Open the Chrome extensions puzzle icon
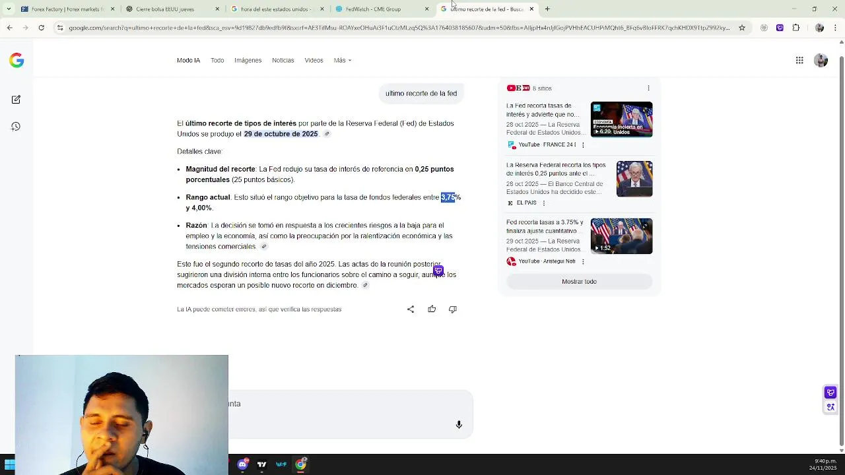This screenshot has height=475, width=845. pyautogui.click(x=795, y=28)
